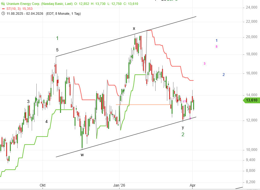Select the magenta wave label 5
This screenshot has height=190, width=260.
[217, 47]
